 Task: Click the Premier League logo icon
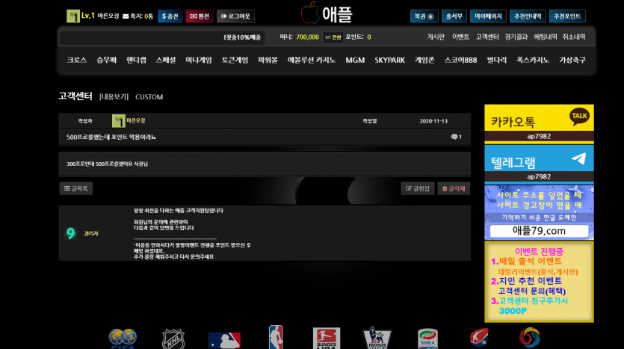coord(377,338)
